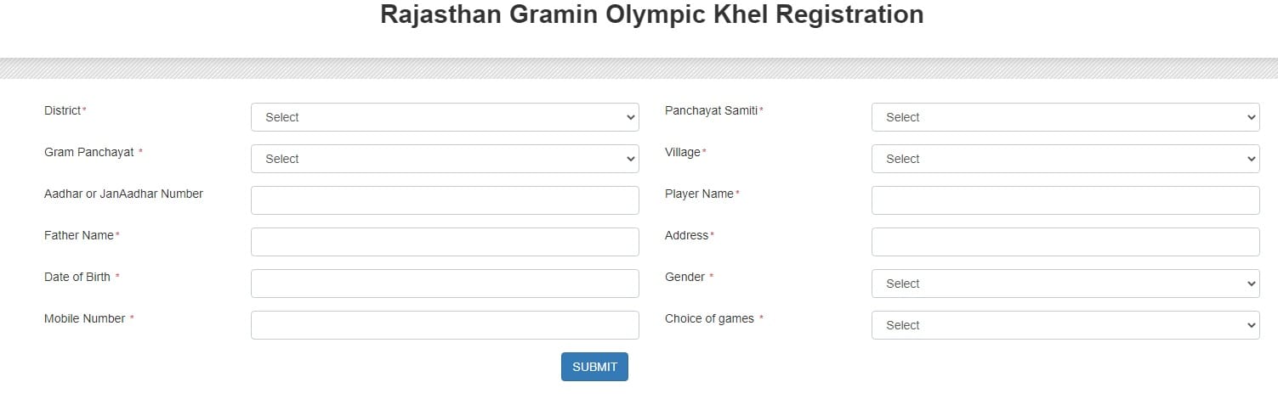This screenshot has width=1278, height=399.
Task: Select the Address input field
Action: [1065, 242]
